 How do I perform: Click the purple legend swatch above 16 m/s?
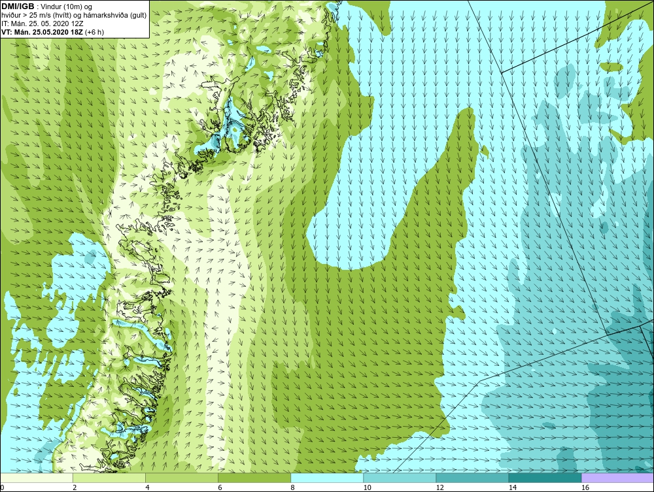[x=618, y=478]
